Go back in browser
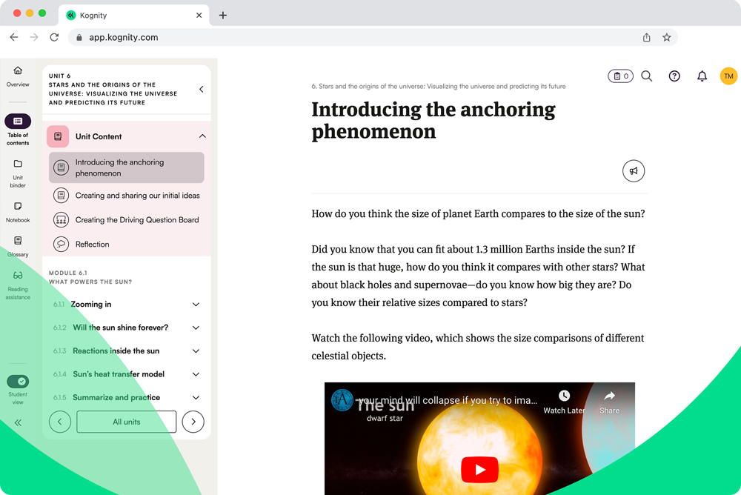This screenshot has width=741, height=495. [13, 37]
